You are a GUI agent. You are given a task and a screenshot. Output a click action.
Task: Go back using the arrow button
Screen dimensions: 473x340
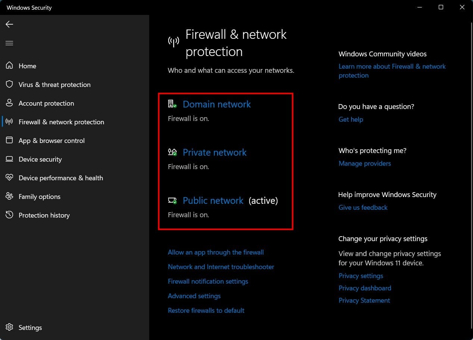pyautogui.click(x=9, y=24)
